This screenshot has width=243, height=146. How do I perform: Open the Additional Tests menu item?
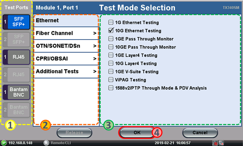point(66,71)
